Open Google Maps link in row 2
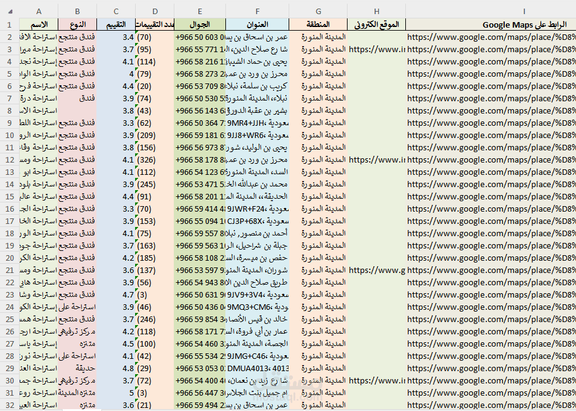The image size is (576, 411). (491, 37)
